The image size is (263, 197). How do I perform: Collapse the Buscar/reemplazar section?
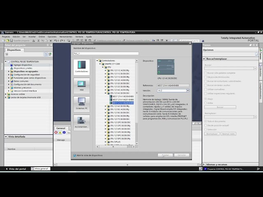click(204, 59)
